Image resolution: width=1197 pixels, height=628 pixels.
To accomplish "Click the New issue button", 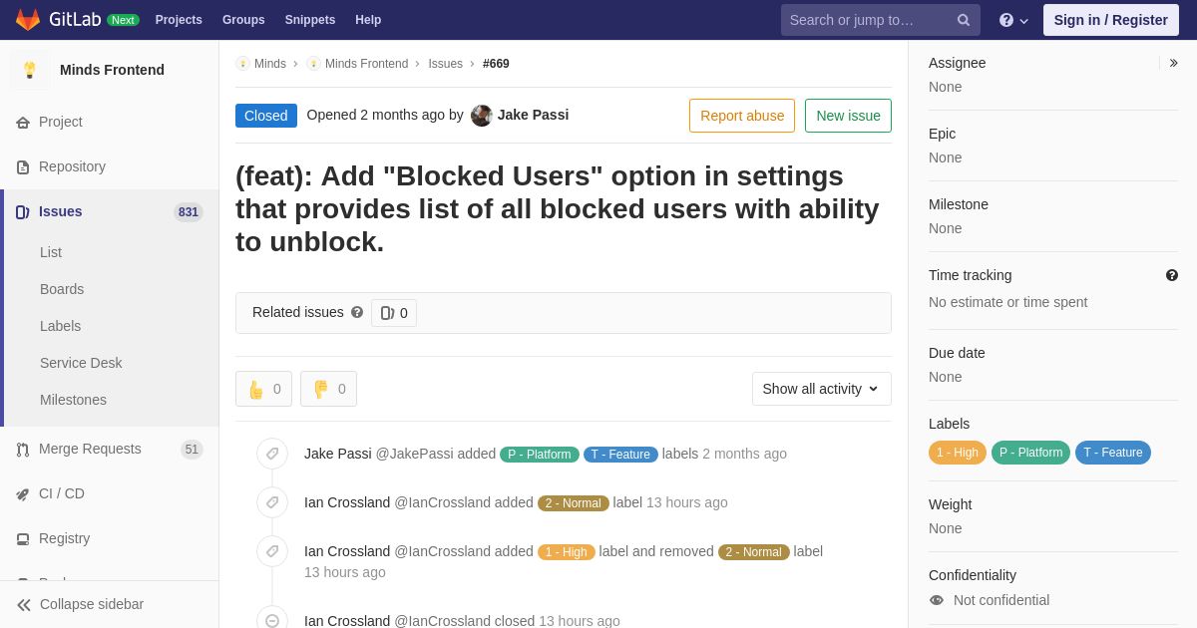I will click(848, 116).
